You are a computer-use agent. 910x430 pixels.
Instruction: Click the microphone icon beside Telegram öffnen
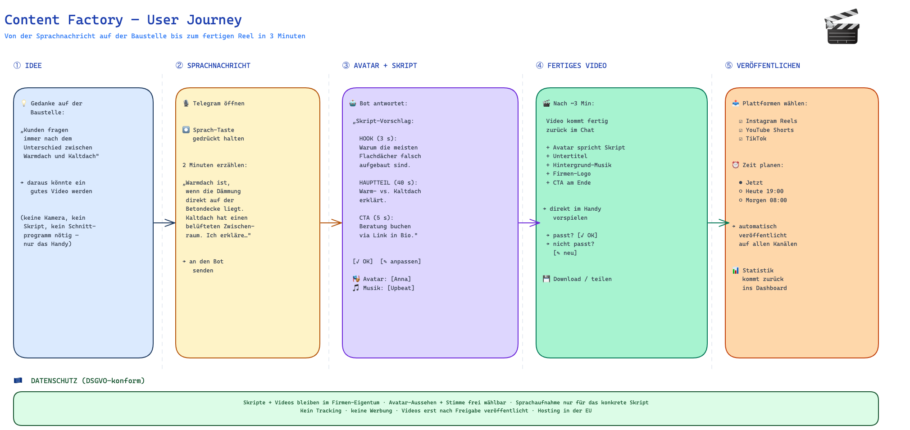(186, 103)
